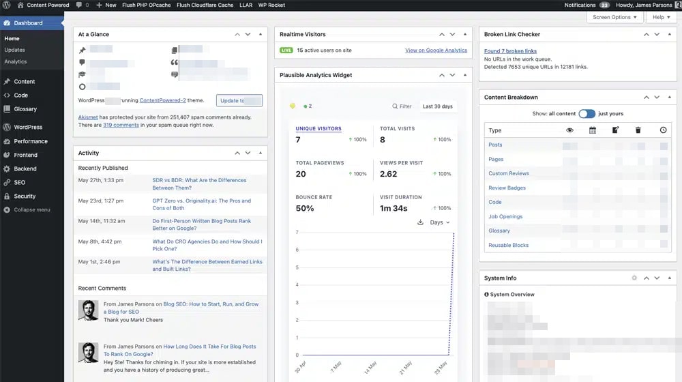
Task: Open Howdy, James Parsons account menu
Action: pyautogui.click(x=647, y=5)
